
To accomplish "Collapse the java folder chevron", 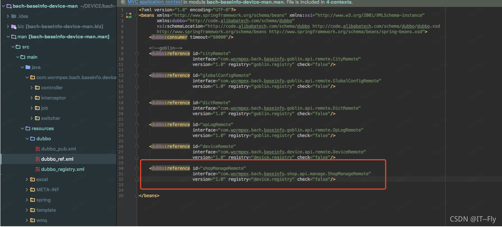I will pos(22,67).
